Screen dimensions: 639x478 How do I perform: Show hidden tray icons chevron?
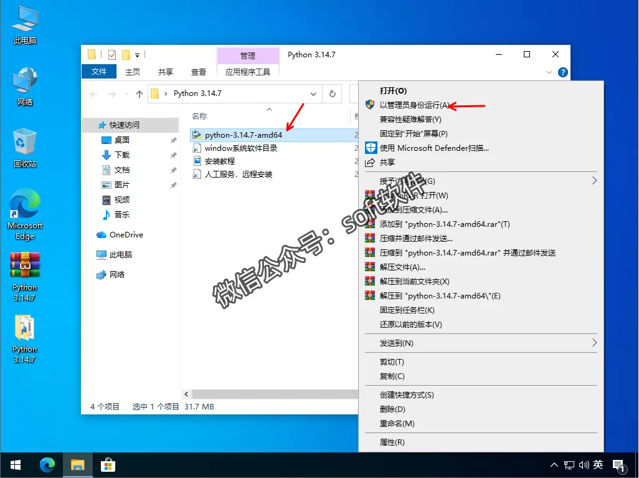[x=554, y=465]
